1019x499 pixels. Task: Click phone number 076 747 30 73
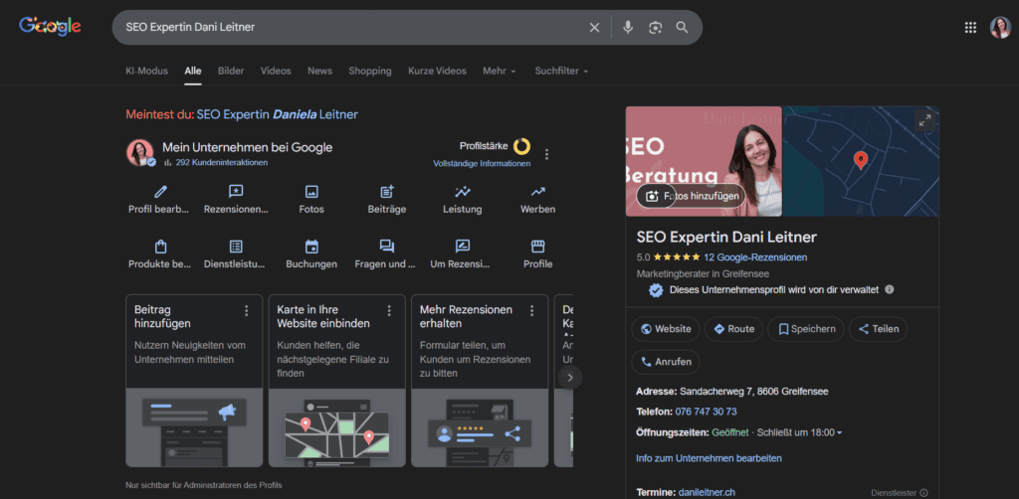[x=706, y=413]
